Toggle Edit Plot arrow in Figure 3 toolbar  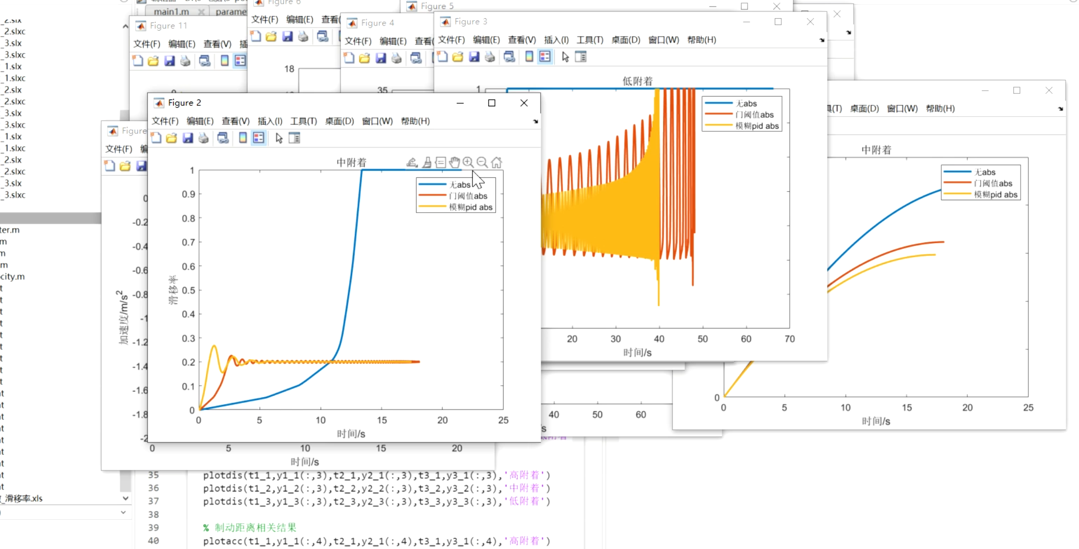tap(565, 57)
